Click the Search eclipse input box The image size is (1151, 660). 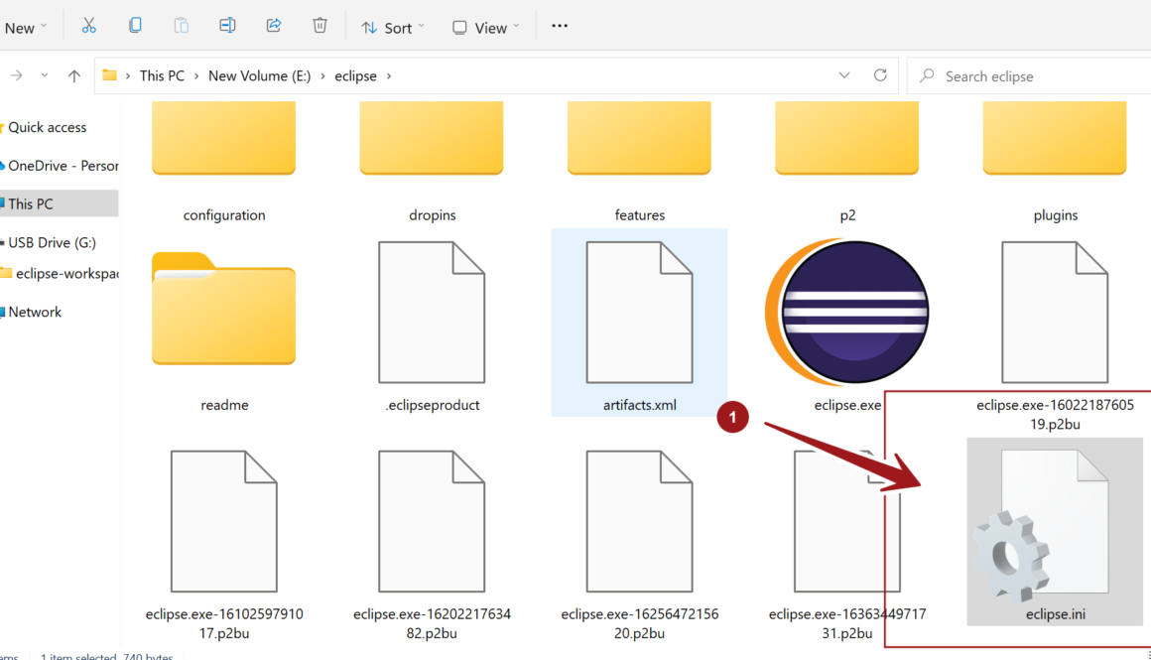1032,75
